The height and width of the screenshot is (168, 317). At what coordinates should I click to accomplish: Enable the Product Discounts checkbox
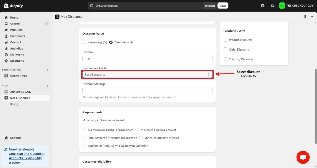pyautogui.click(x=225, y=40)
